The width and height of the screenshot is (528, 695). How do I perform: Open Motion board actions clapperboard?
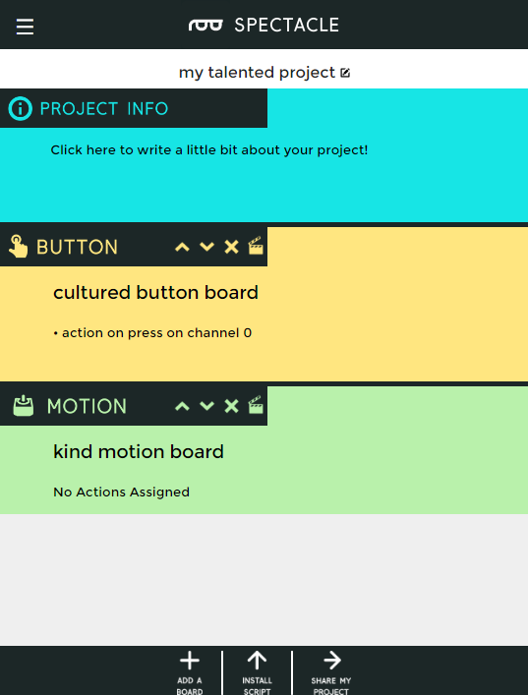pyautogui.click(x=256, y=405)
